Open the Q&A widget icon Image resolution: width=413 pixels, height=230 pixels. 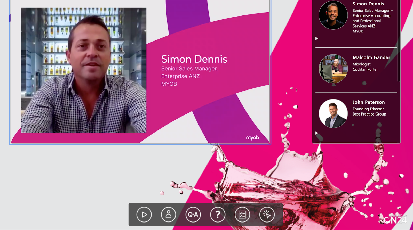193,215
